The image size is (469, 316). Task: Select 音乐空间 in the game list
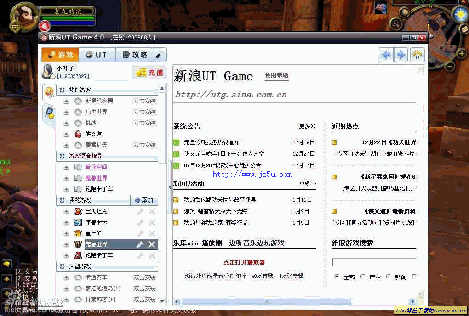point(96,167)
